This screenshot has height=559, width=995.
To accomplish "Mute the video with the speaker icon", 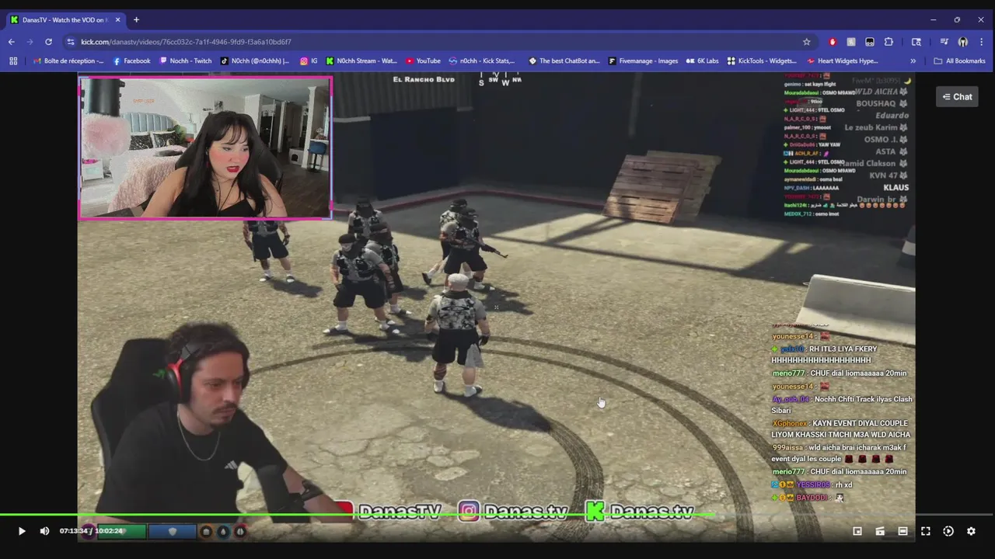I will [x=44, y=531].
